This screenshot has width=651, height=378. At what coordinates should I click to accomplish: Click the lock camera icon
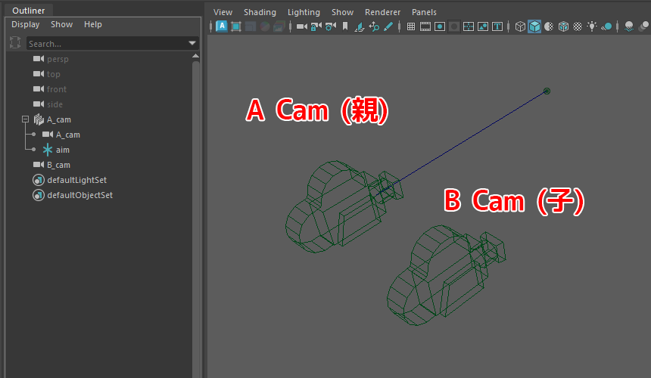coord(316,26)
